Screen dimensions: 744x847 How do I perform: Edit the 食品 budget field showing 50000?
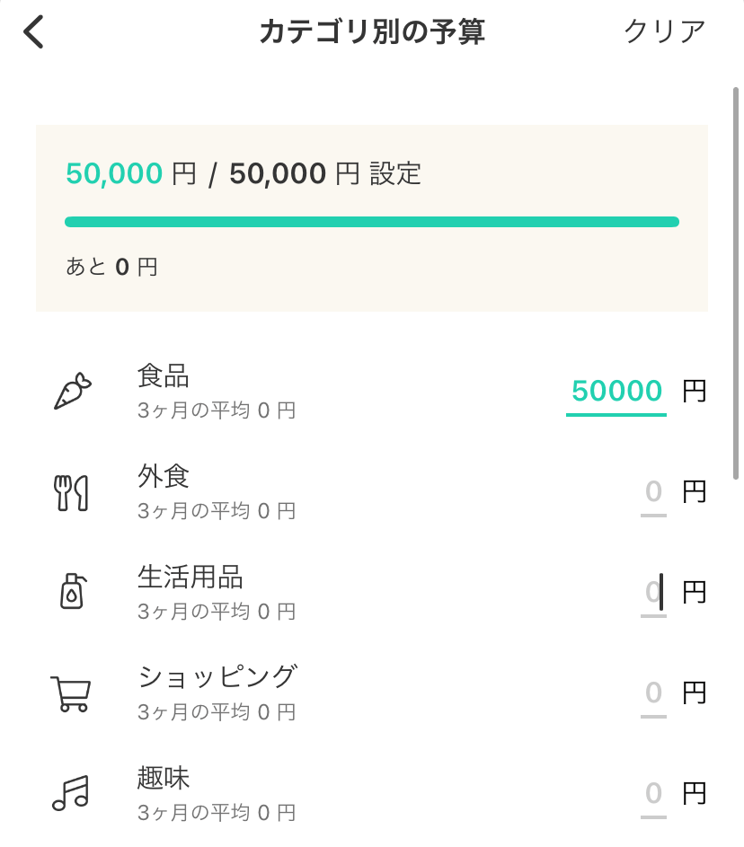pyautogui.click(x=616, y=392)
